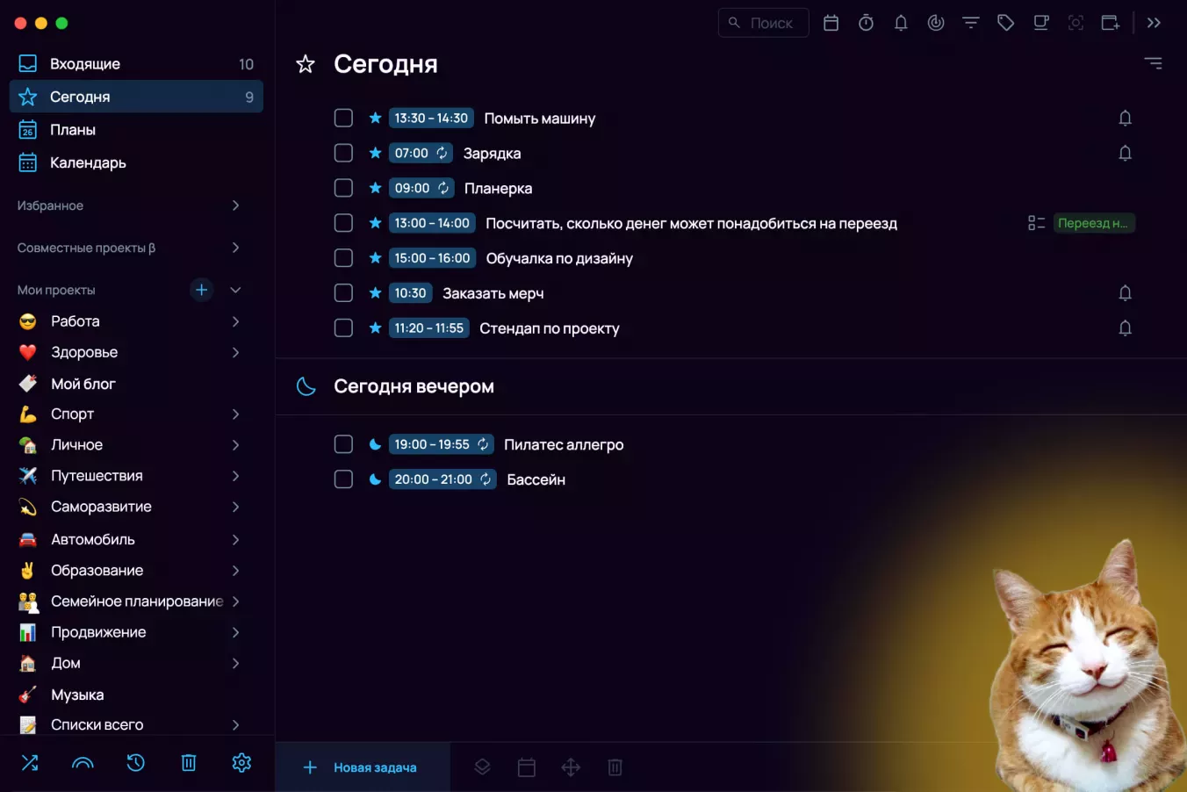This screenshot has height=792, width=1187.
Task: Open the tags icon in top toolbar
Action: tap(1006, 23)
